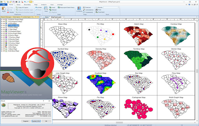The image size is (199, 126).
Task: Click OK button in About dialog
Action: click(46, 121)
